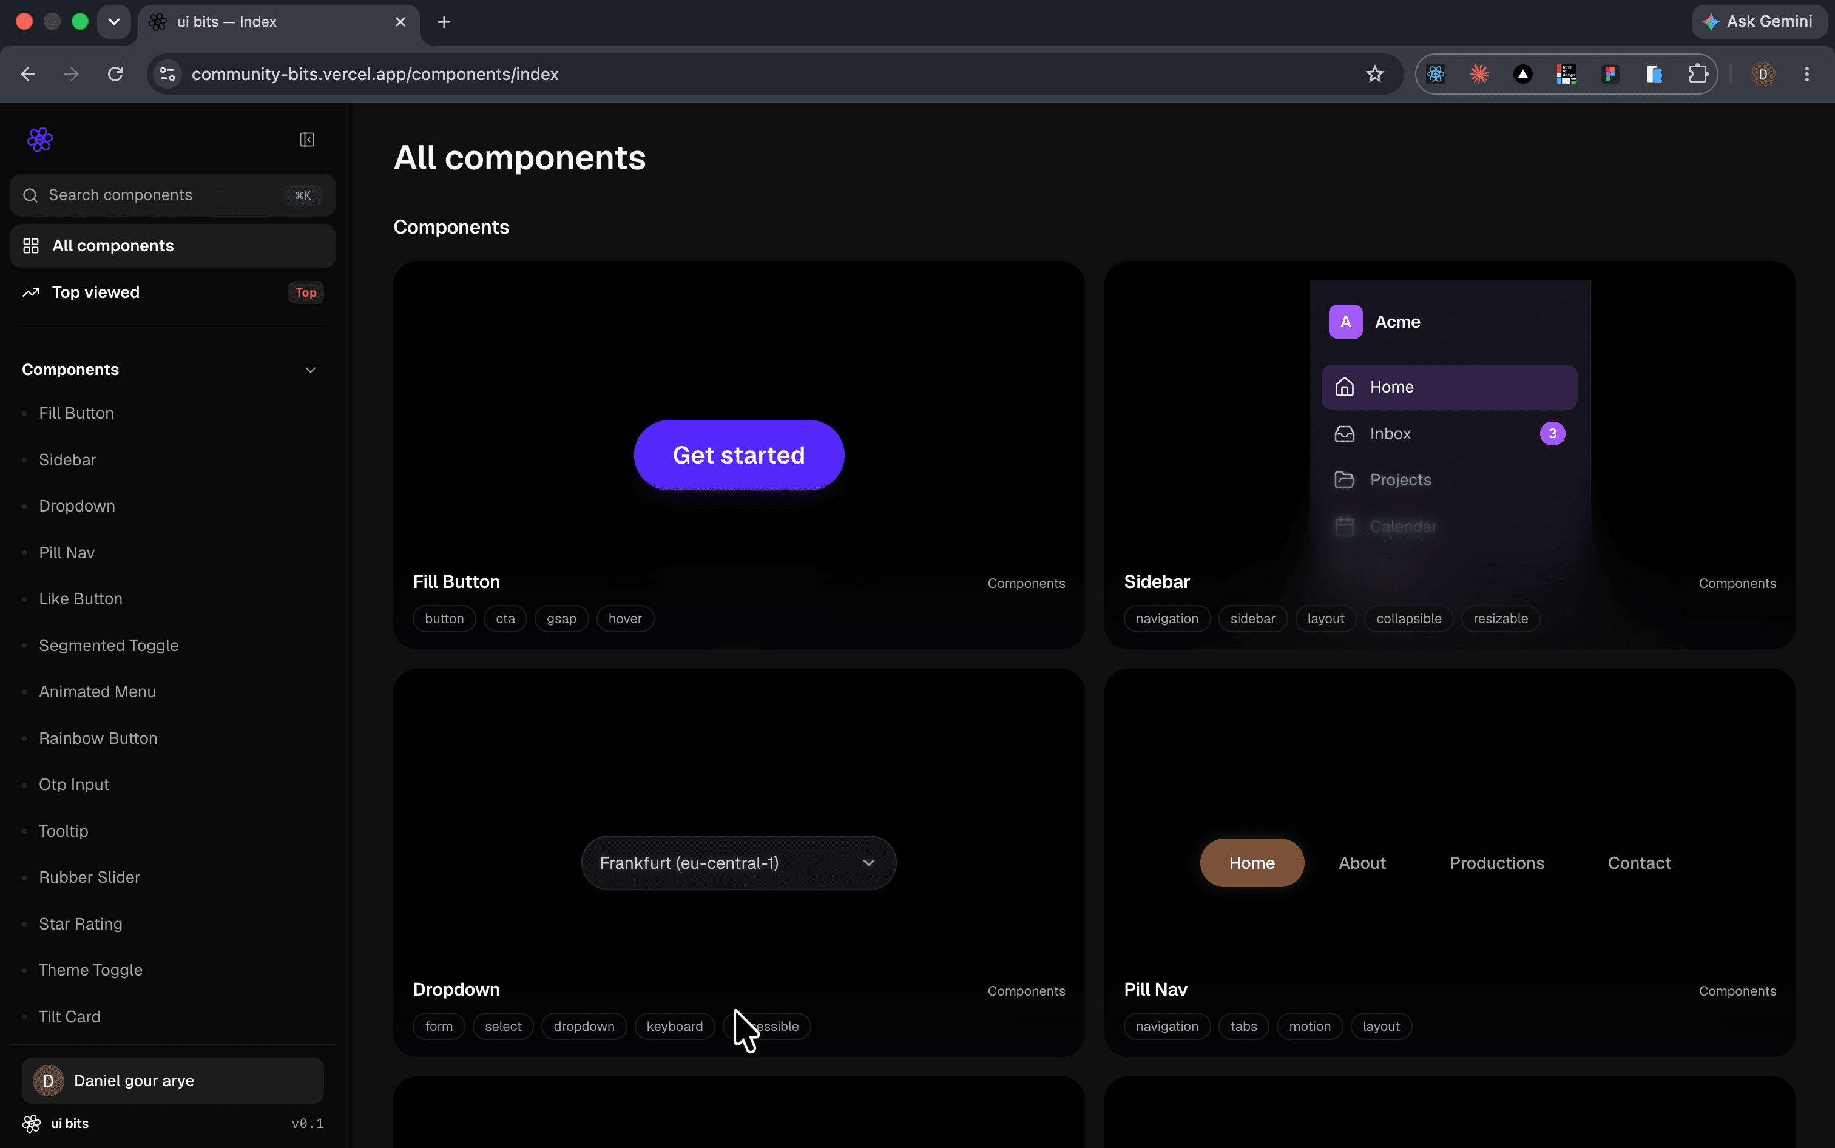Click the Top viewed trending arrow icon
Viewport: 1835px width, 1148px height.
(x=30, y=292)
